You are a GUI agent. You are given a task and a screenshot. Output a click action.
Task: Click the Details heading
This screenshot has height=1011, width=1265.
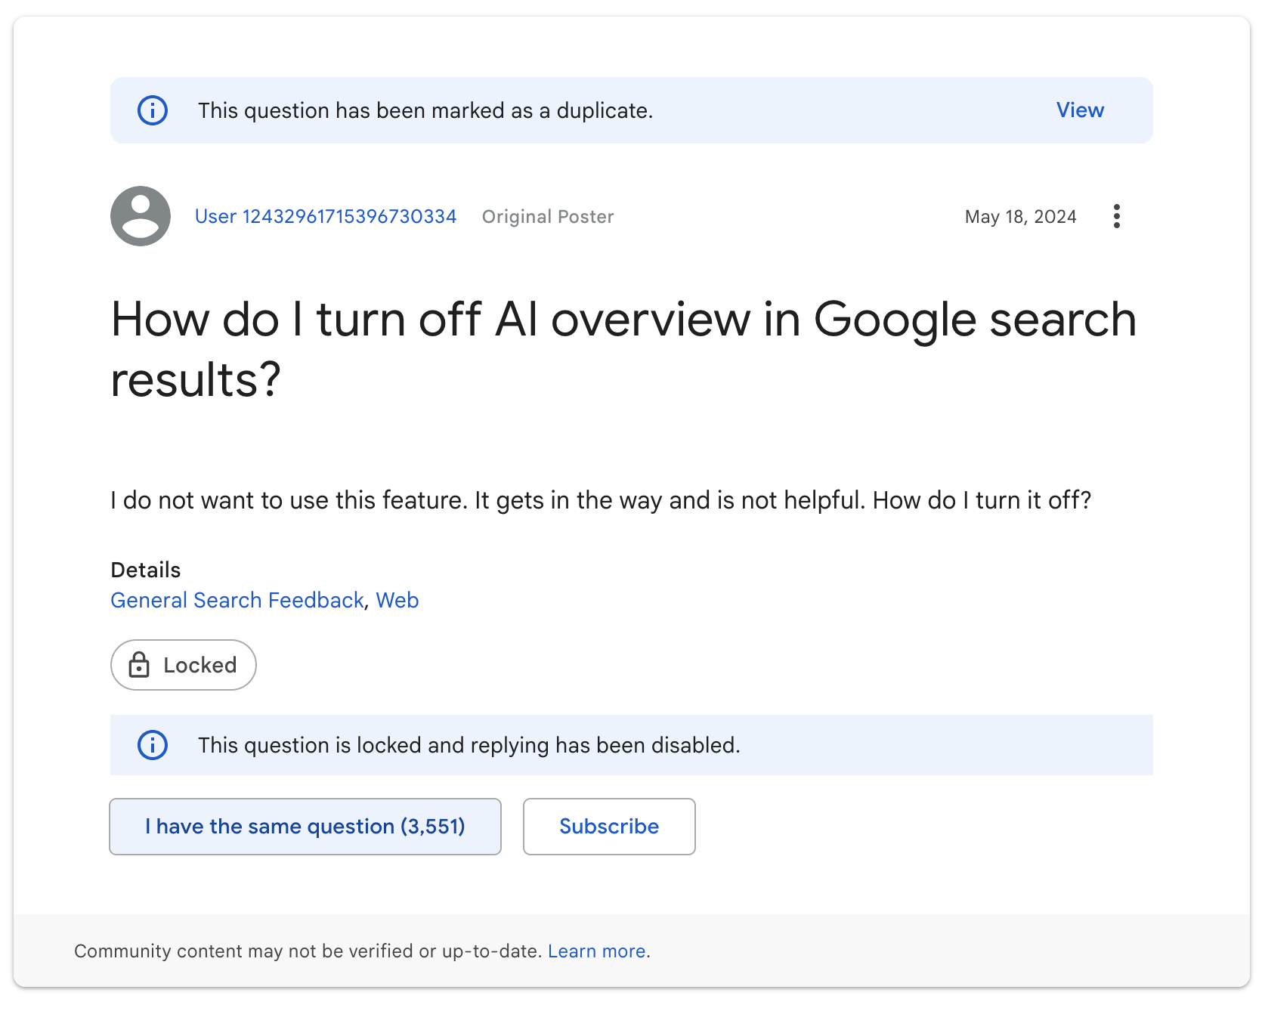(x=146, y=570)
